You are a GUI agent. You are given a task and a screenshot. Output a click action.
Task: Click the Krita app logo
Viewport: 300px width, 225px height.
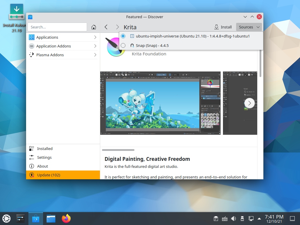point(115,47)
